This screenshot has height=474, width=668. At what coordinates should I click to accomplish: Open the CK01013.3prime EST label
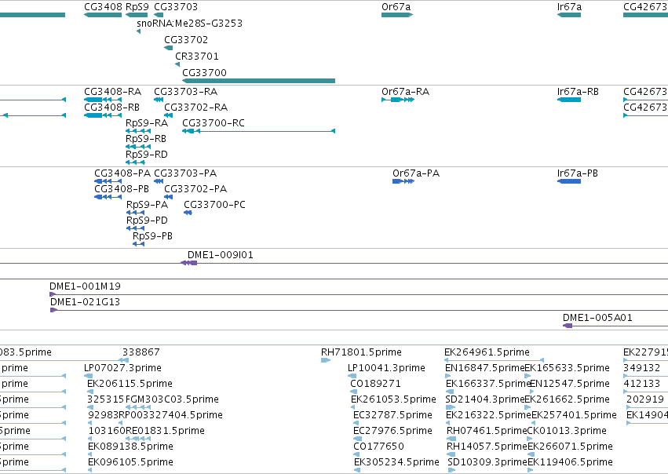567,431
